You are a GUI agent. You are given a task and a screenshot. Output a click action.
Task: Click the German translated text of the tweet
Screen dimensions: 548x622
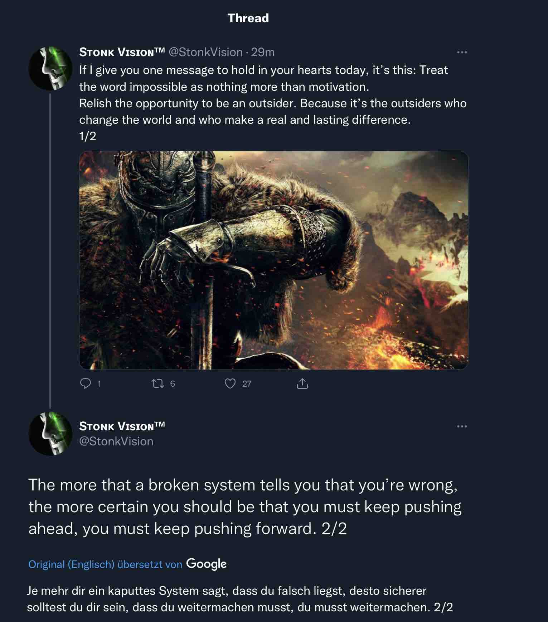240,599
